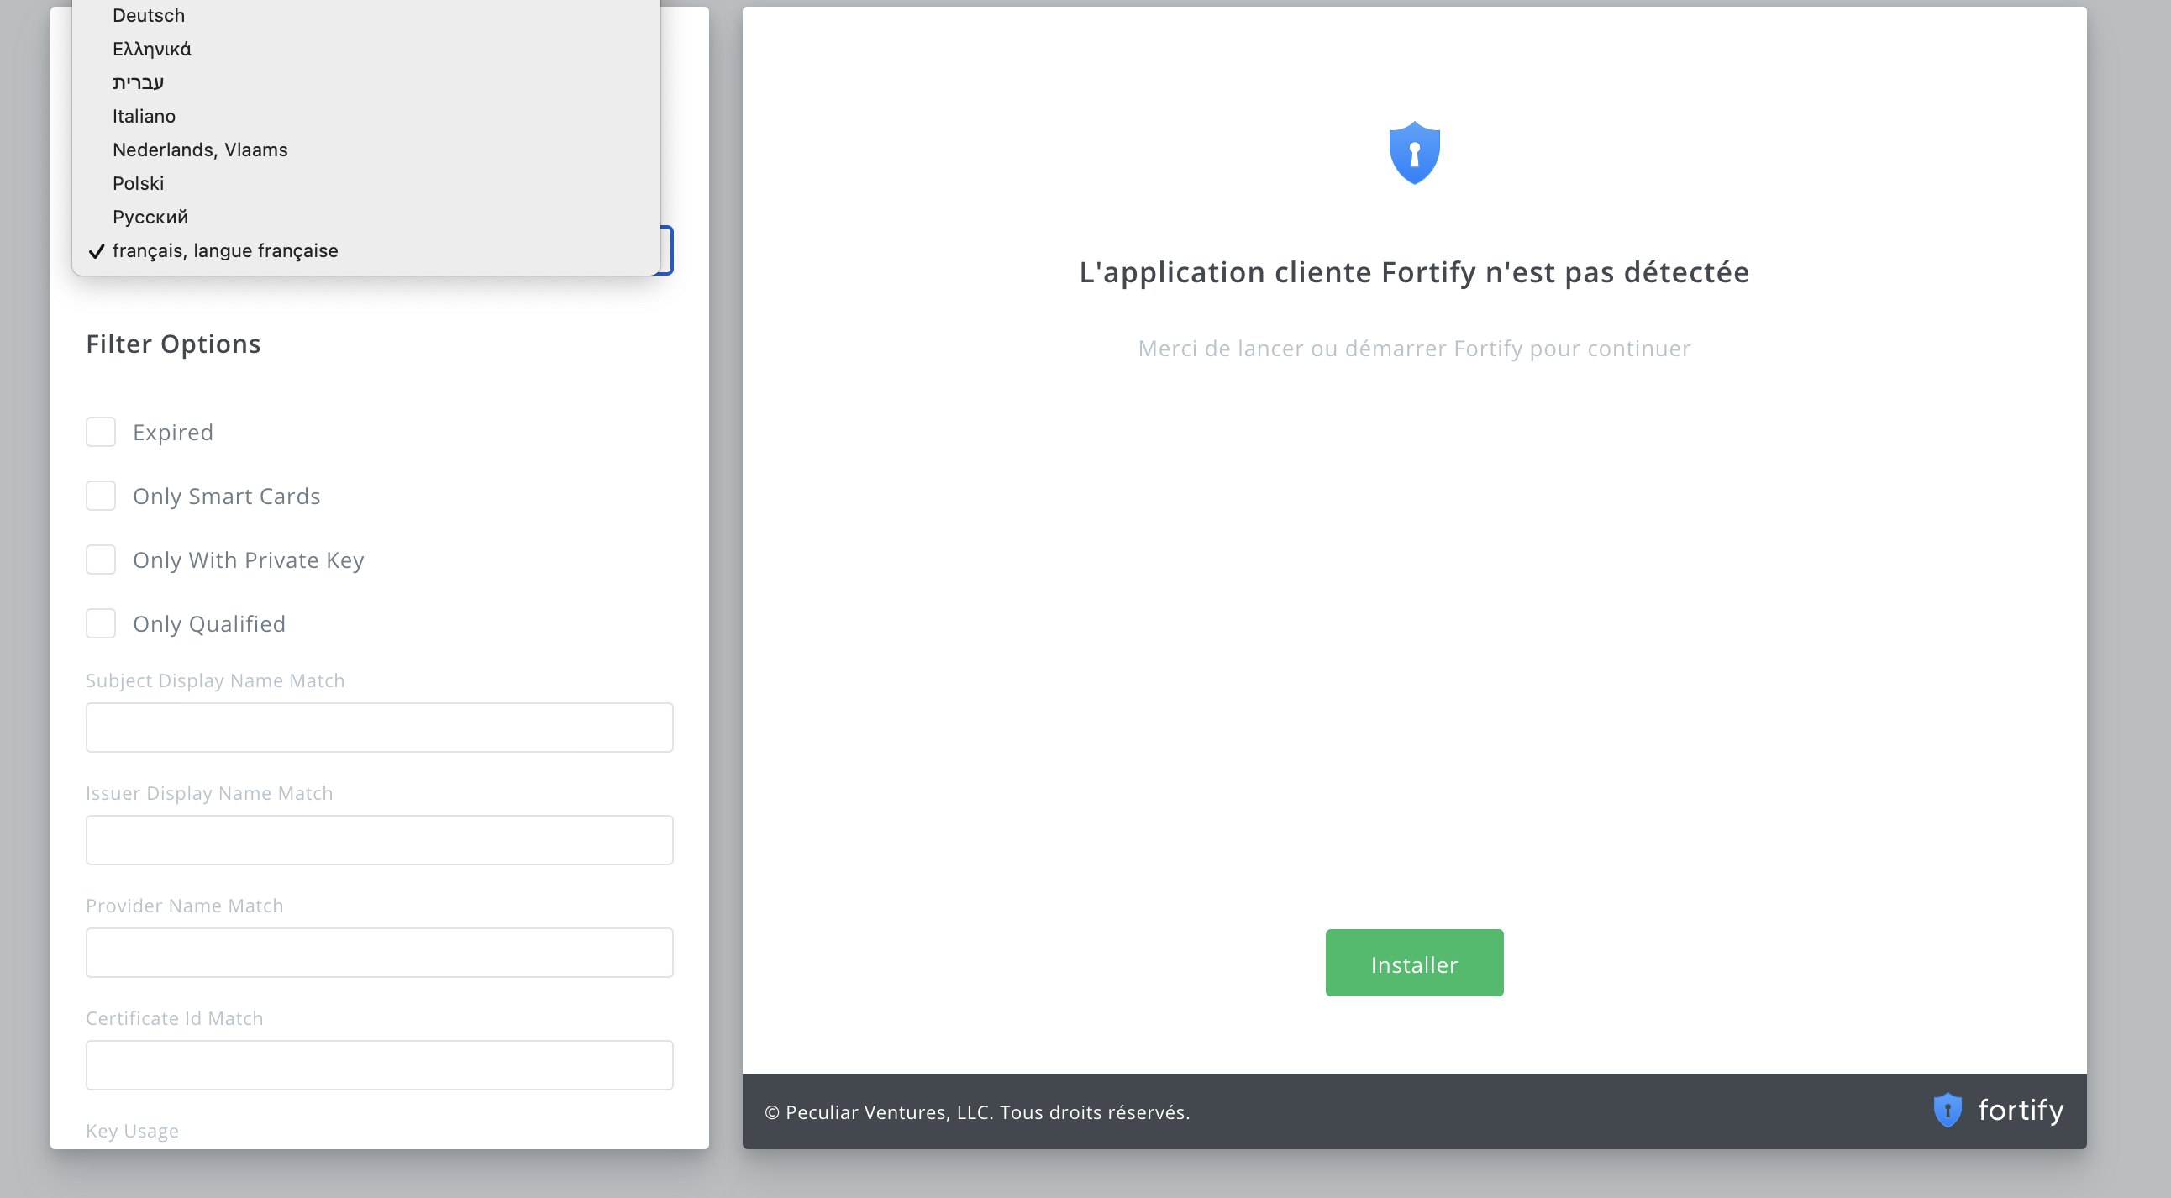Enable Only With Private Key filtering

coord(101,560)
